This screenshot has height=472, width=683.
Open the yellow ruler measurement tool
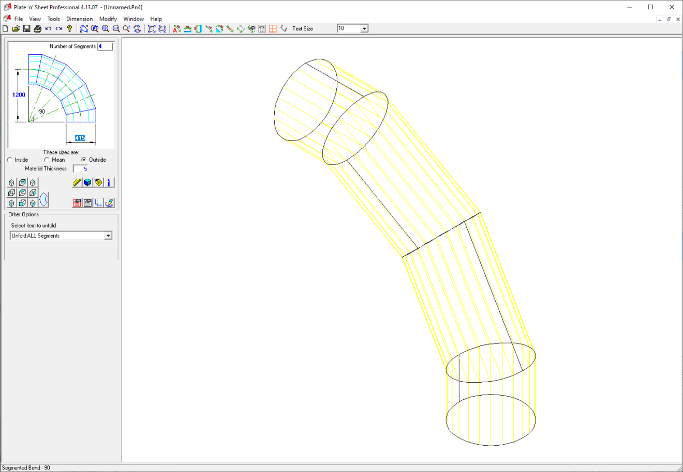click(x=77, y=182)
